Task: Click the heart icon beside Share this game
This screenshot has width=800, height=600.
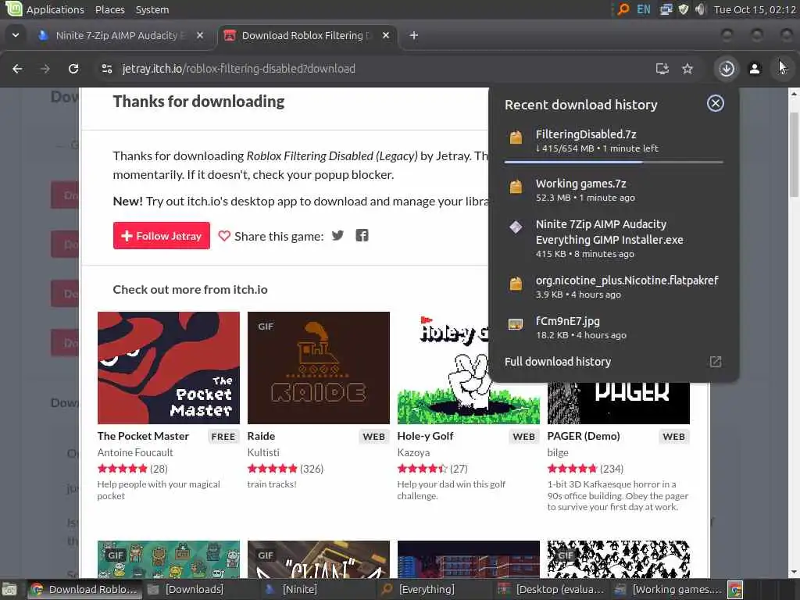Action: pos(224,236)
